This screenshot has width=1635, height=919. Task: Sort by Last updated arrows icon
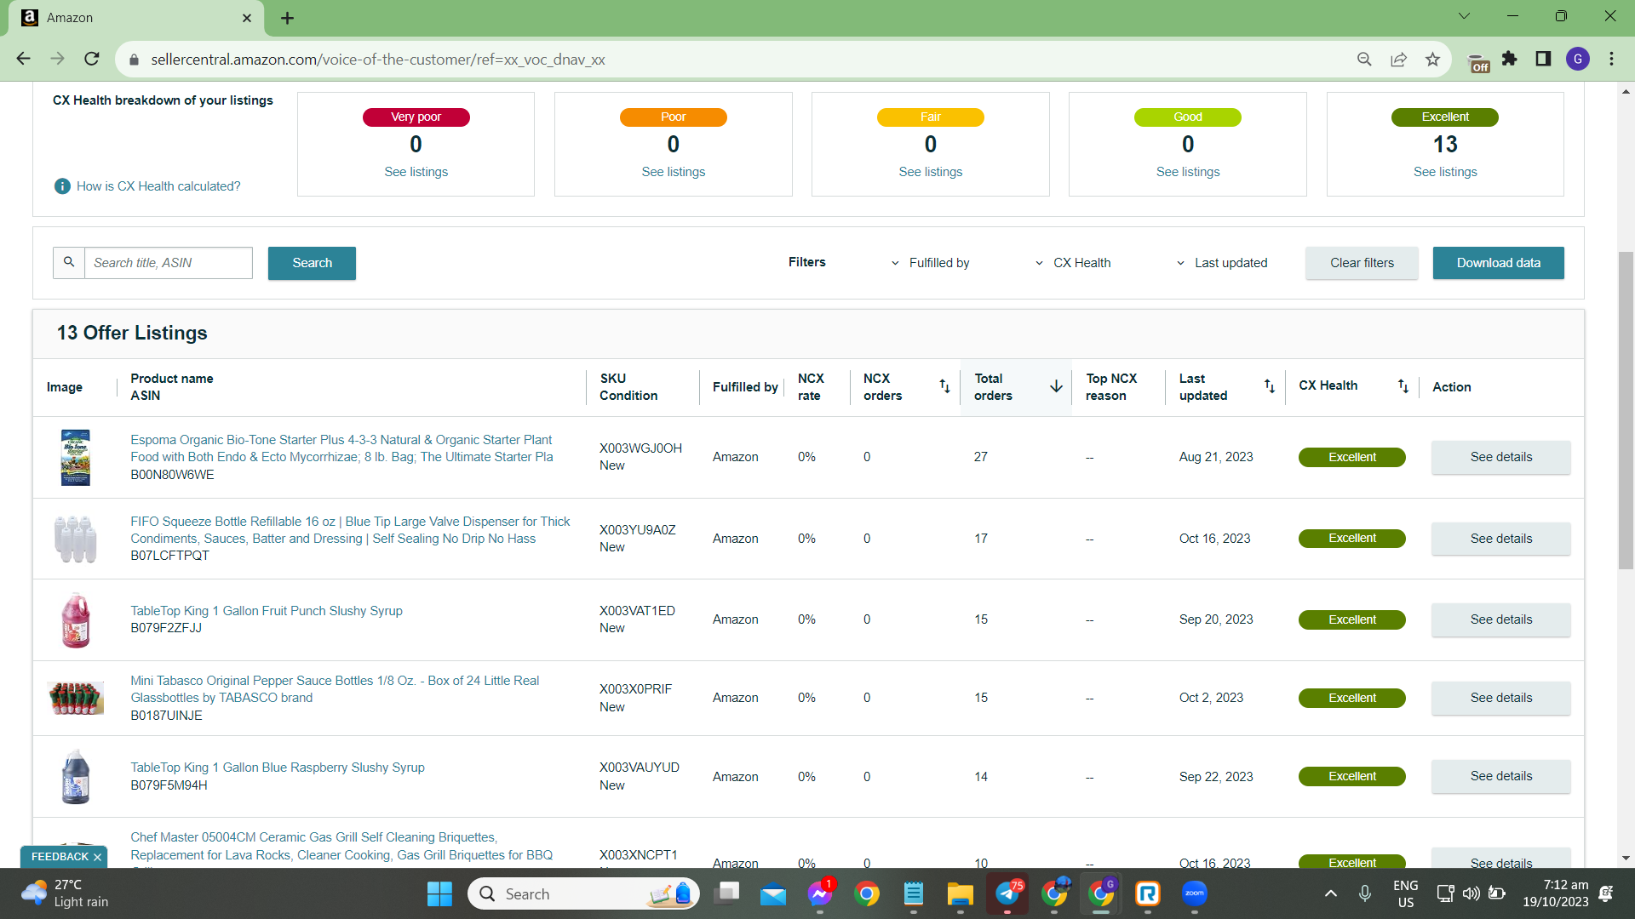(1269, 386)
